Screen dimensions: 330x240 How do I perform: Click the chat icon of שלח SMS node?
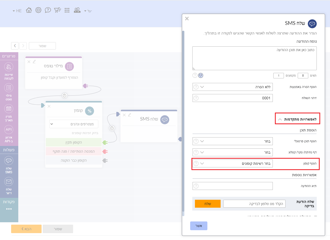click(164, 119)
